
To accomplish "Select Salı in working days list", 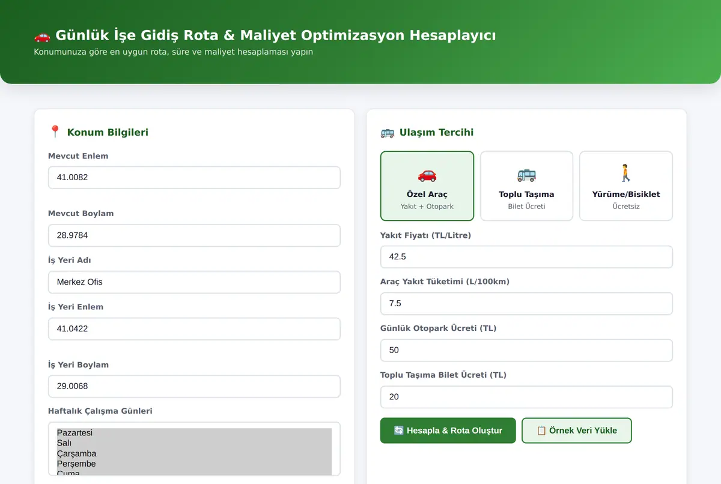I will pyautogui.click(x=194, y=443).
